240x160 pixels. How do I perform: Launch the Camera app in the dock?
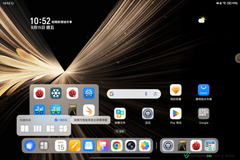point(131,145)
